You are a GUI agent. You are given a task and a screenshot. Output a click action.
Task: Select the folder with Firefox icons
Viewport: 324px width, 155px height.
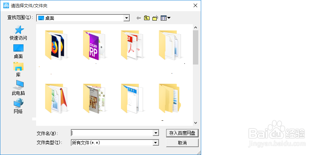click(x=56, y=45)
